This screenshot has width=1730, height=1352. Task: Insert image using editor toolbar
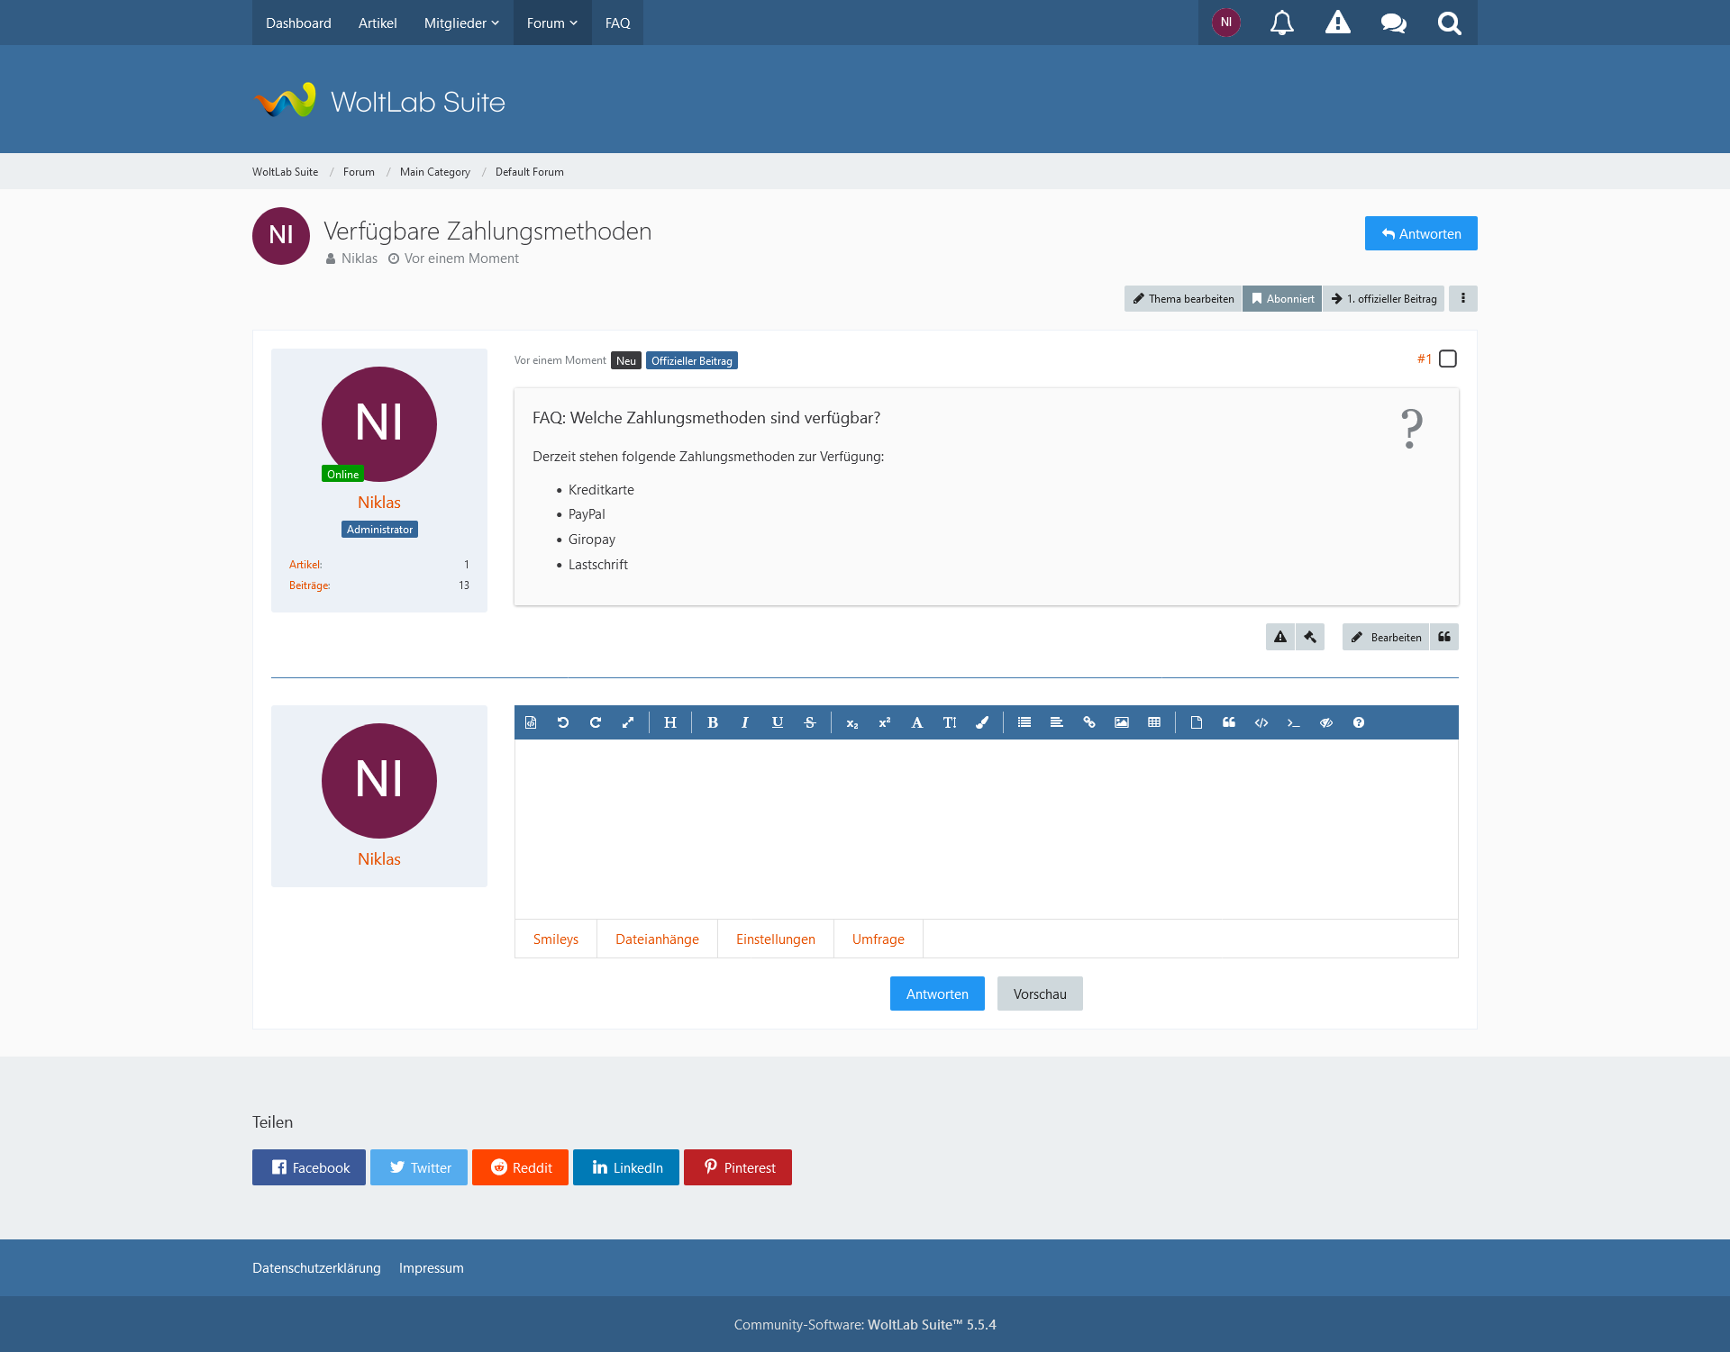click(x=1121, y=722)
